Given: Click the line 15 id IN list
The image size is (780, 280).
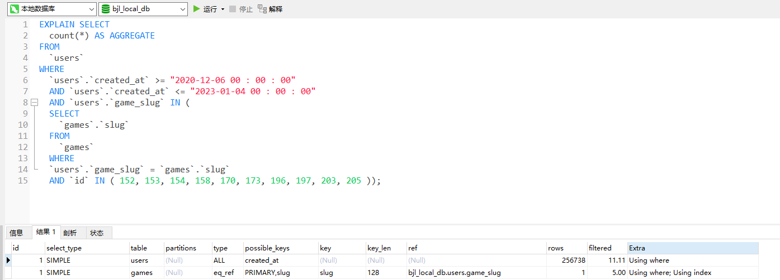Looking at the screenshot, I should [x=215, y=181].
